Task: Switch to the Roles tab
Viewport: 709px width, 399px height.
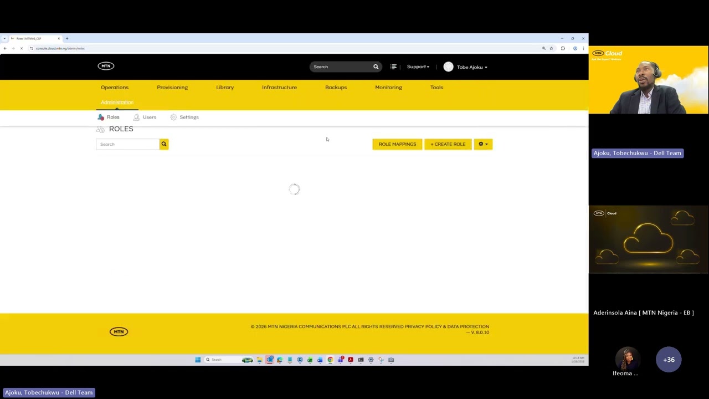Action: tap(109, 117)
